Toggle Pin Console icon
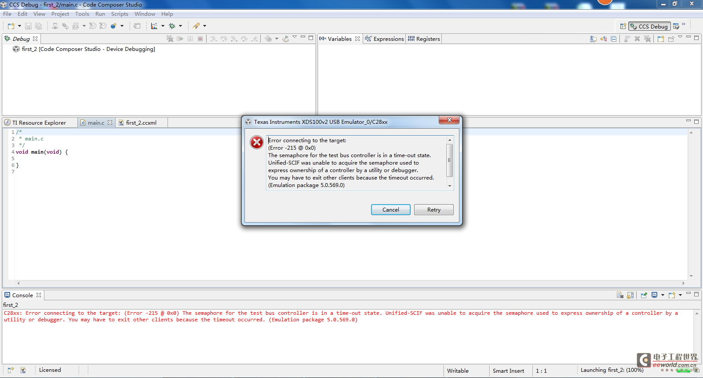This screenshot has width=703, height=378. coord(644,295)
